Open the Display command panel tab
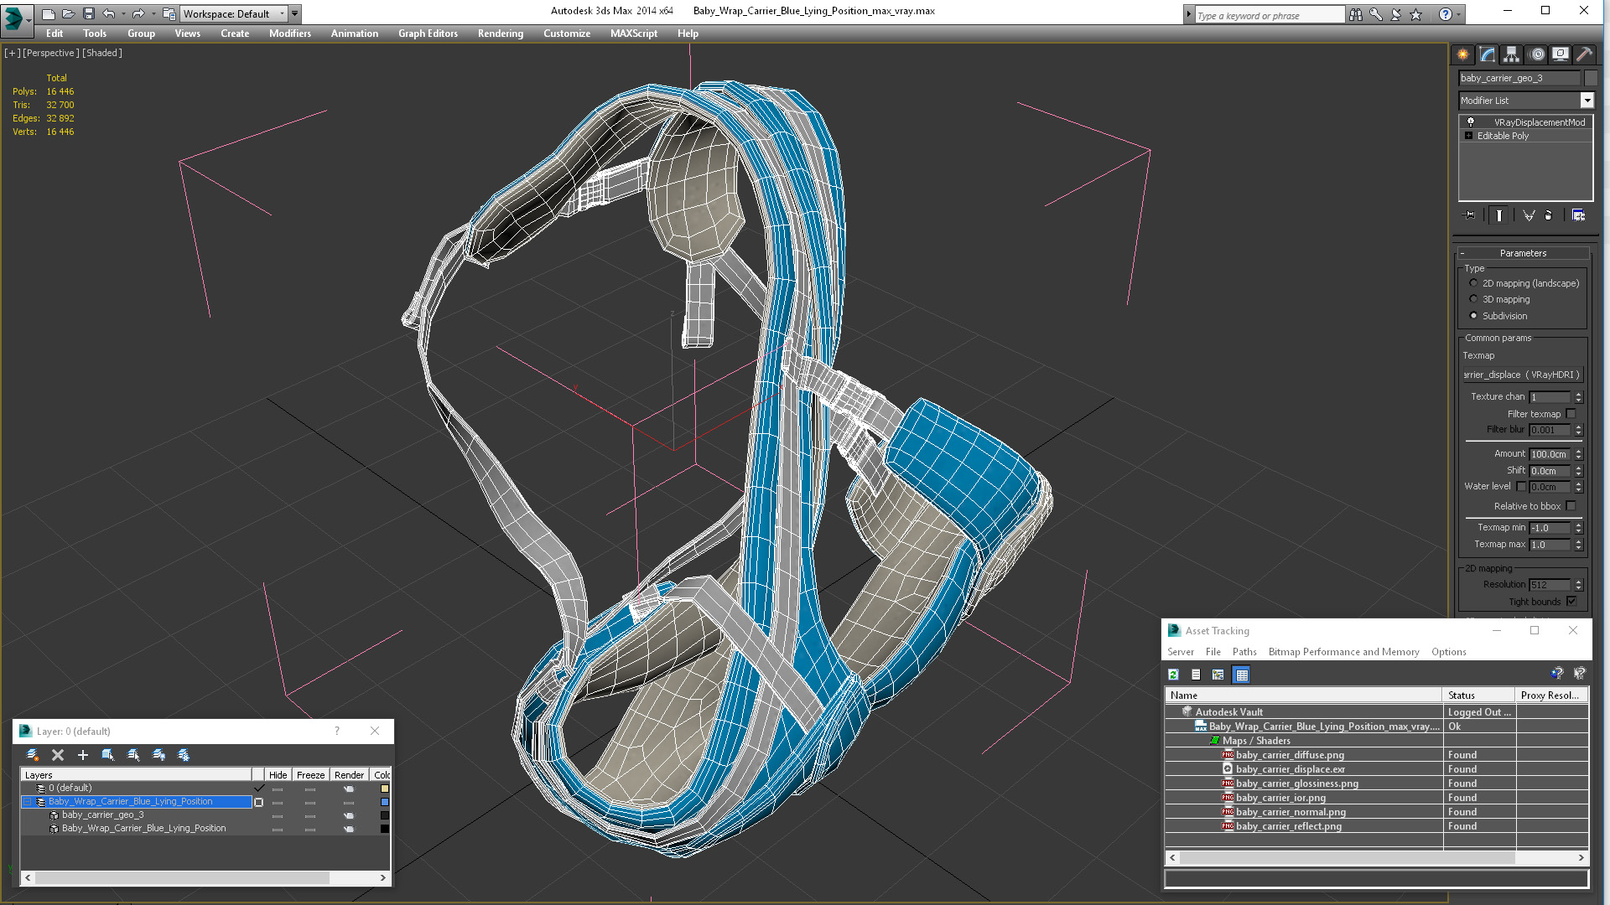Image resolution: width=1610 pixels, height=905 pixels. tap(1561, 54)
